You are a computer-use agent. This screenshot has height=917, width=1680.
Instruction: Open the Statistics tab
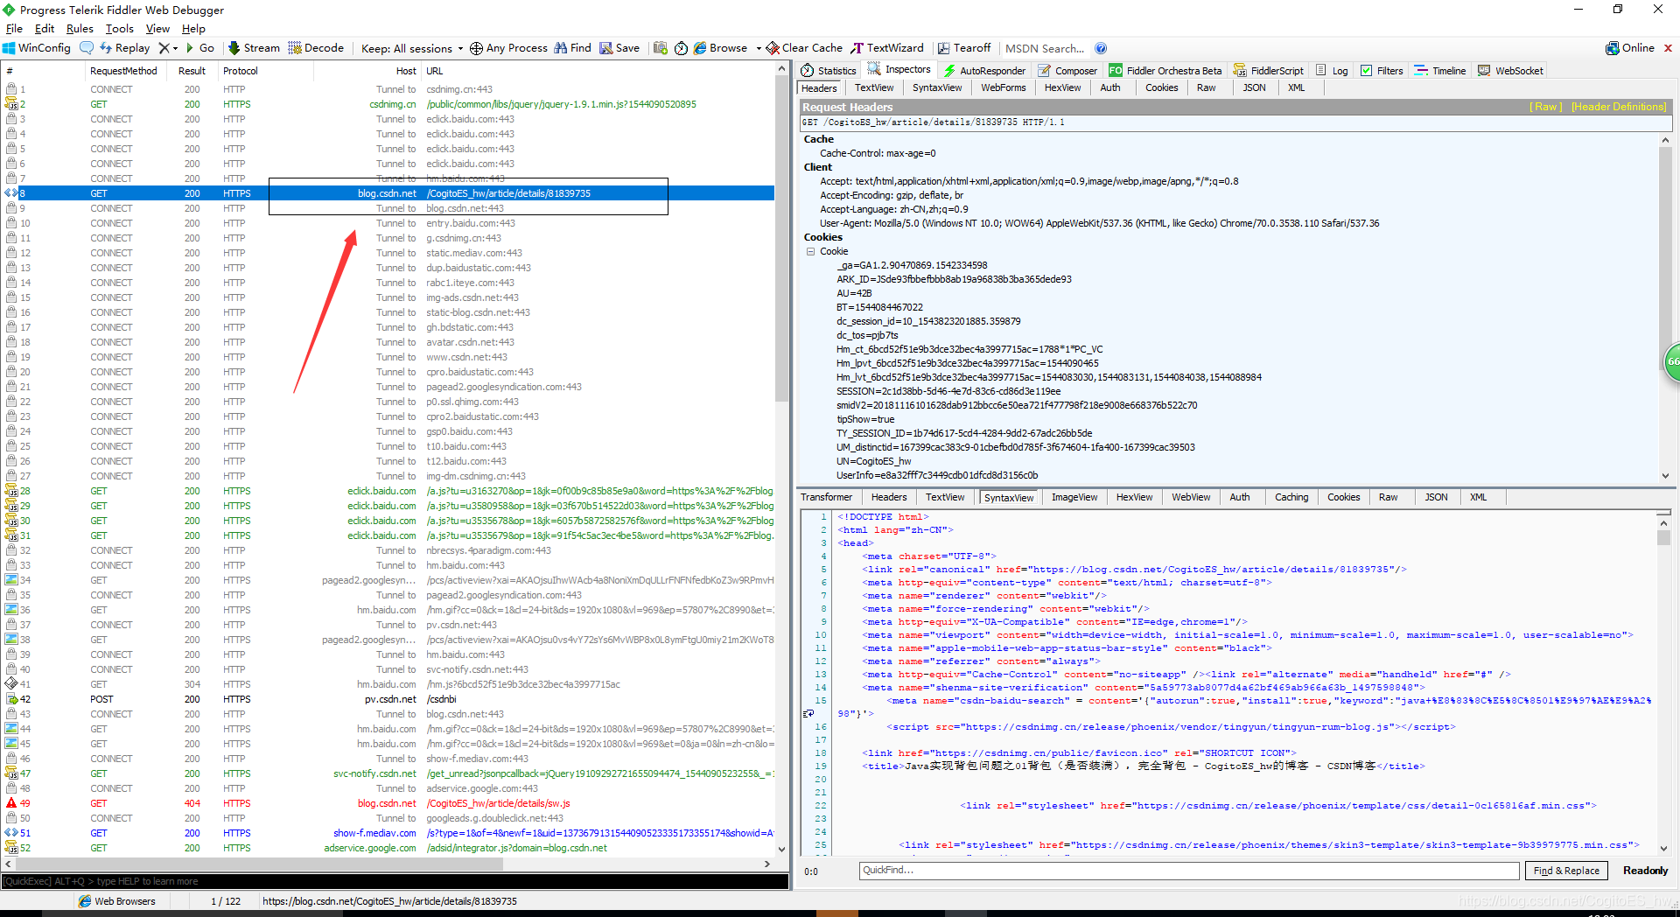tap(829, 71)
